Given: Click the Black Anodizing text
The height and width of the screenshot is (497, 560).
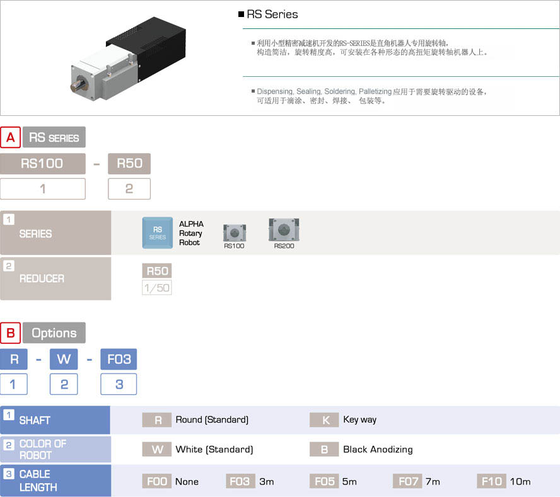Looking at the screenshot, I should (x=378, y=450).
